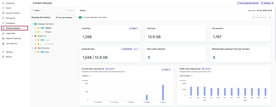276x107 pixels.
Task: Open the Duplicate files export icon dropdown
Action: (x=136, y=49)
